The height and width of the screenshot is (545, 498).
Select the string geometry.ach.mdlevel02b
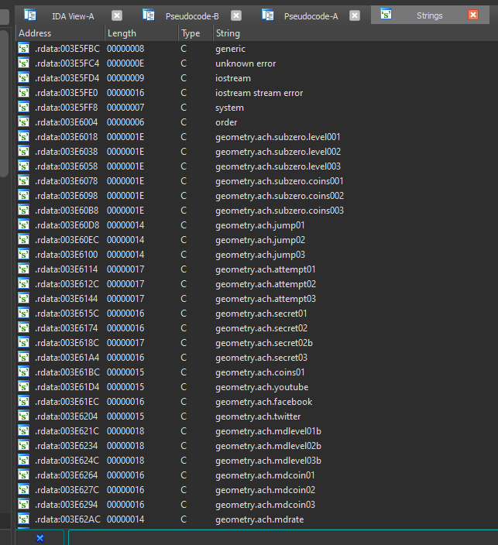(268, 446)
